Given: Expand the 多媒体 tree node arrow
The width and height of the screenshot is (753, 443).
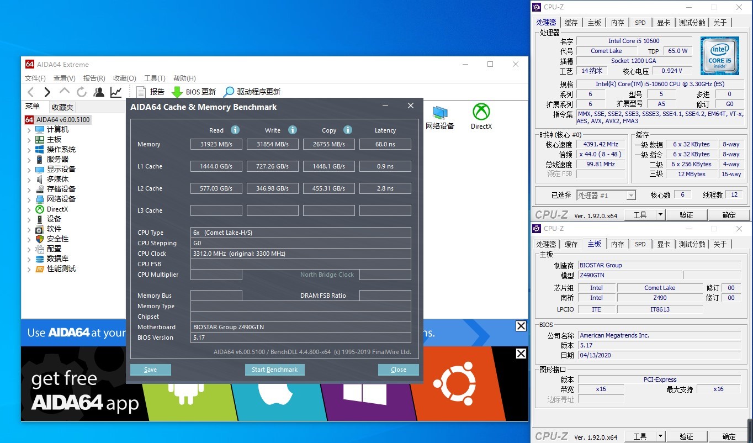Looking at the screenshot, I should [x=29, y=180].
